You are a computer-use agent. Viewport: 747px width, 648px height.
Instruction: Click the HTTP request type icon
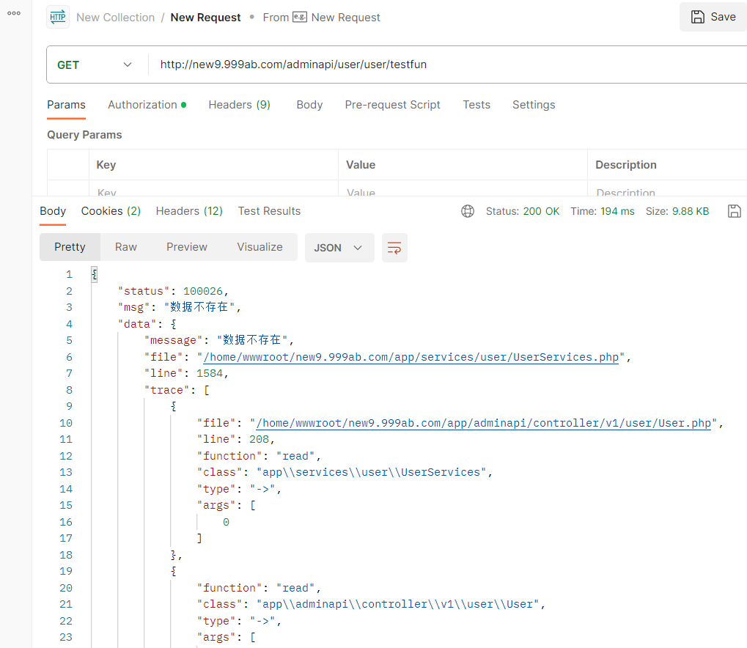[x=58, y=17]
